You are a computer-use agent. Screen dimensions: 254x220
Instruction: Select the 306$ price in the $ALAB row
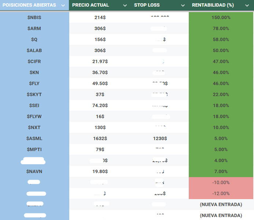coord(100,51)
